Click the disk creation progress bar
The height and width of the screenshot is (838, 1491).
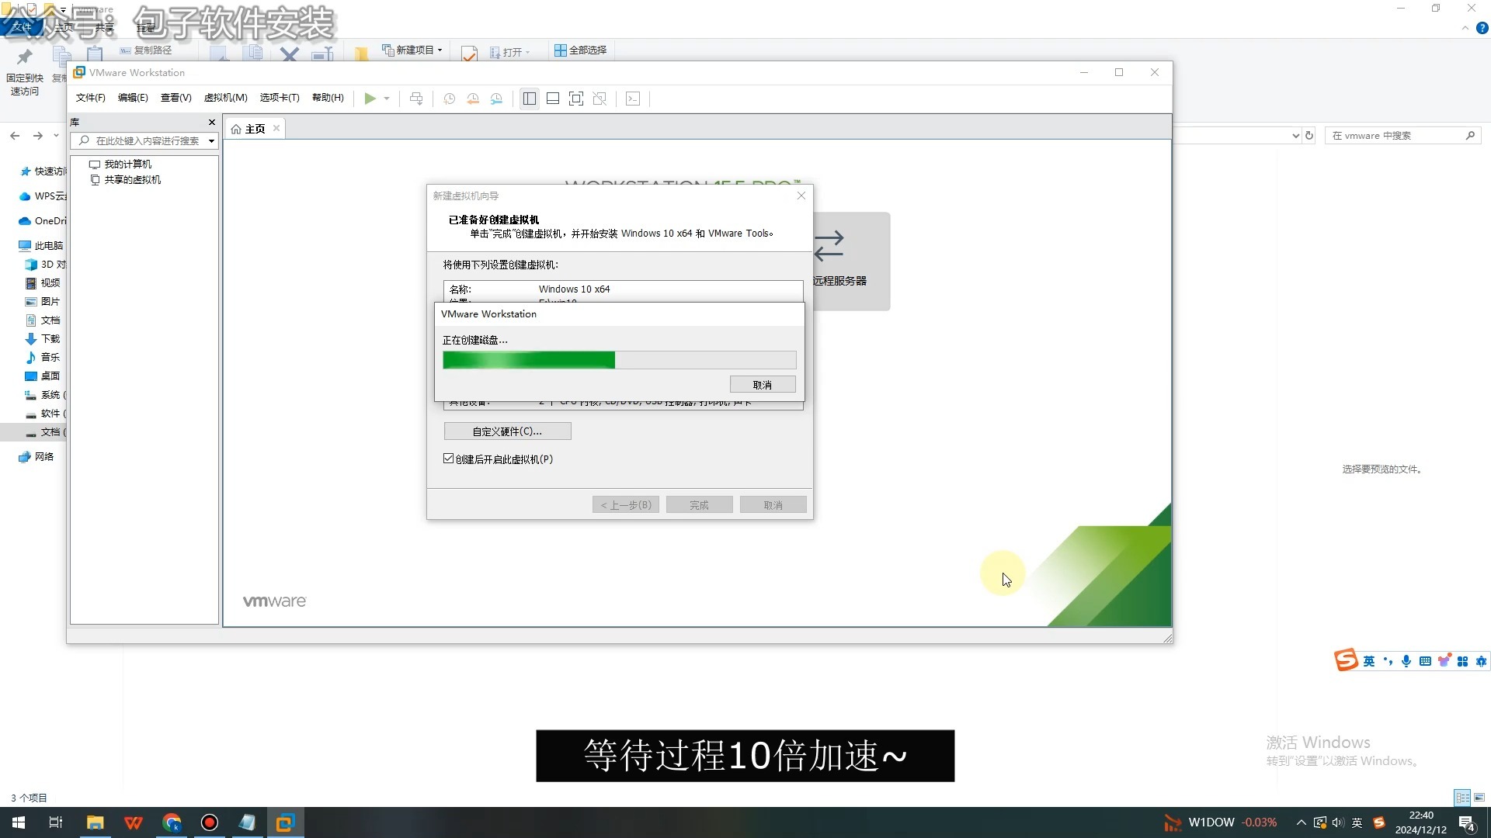click(x=619, y=360)
